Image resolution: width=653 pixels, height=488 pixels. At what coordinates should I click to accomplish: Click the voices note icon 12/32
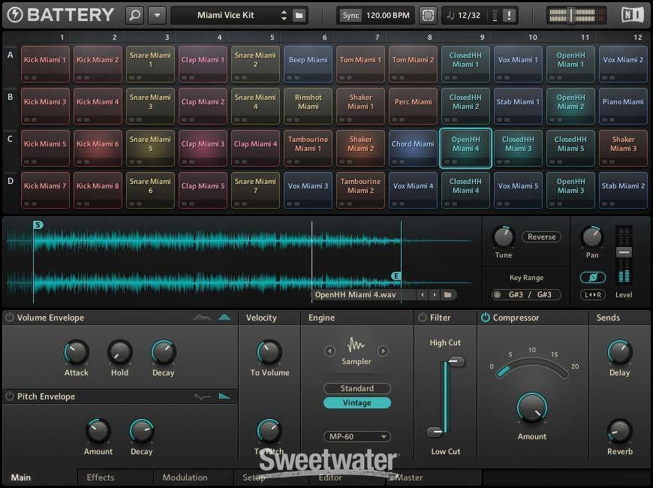tap(450, 16)
